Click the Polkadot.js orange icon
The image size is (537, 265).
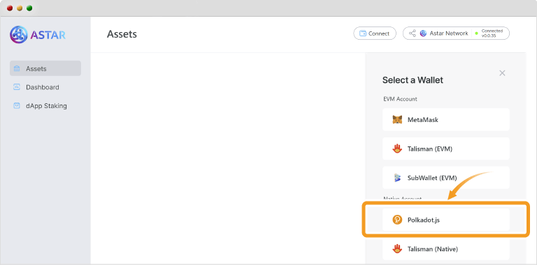click(x=397, y=220)
